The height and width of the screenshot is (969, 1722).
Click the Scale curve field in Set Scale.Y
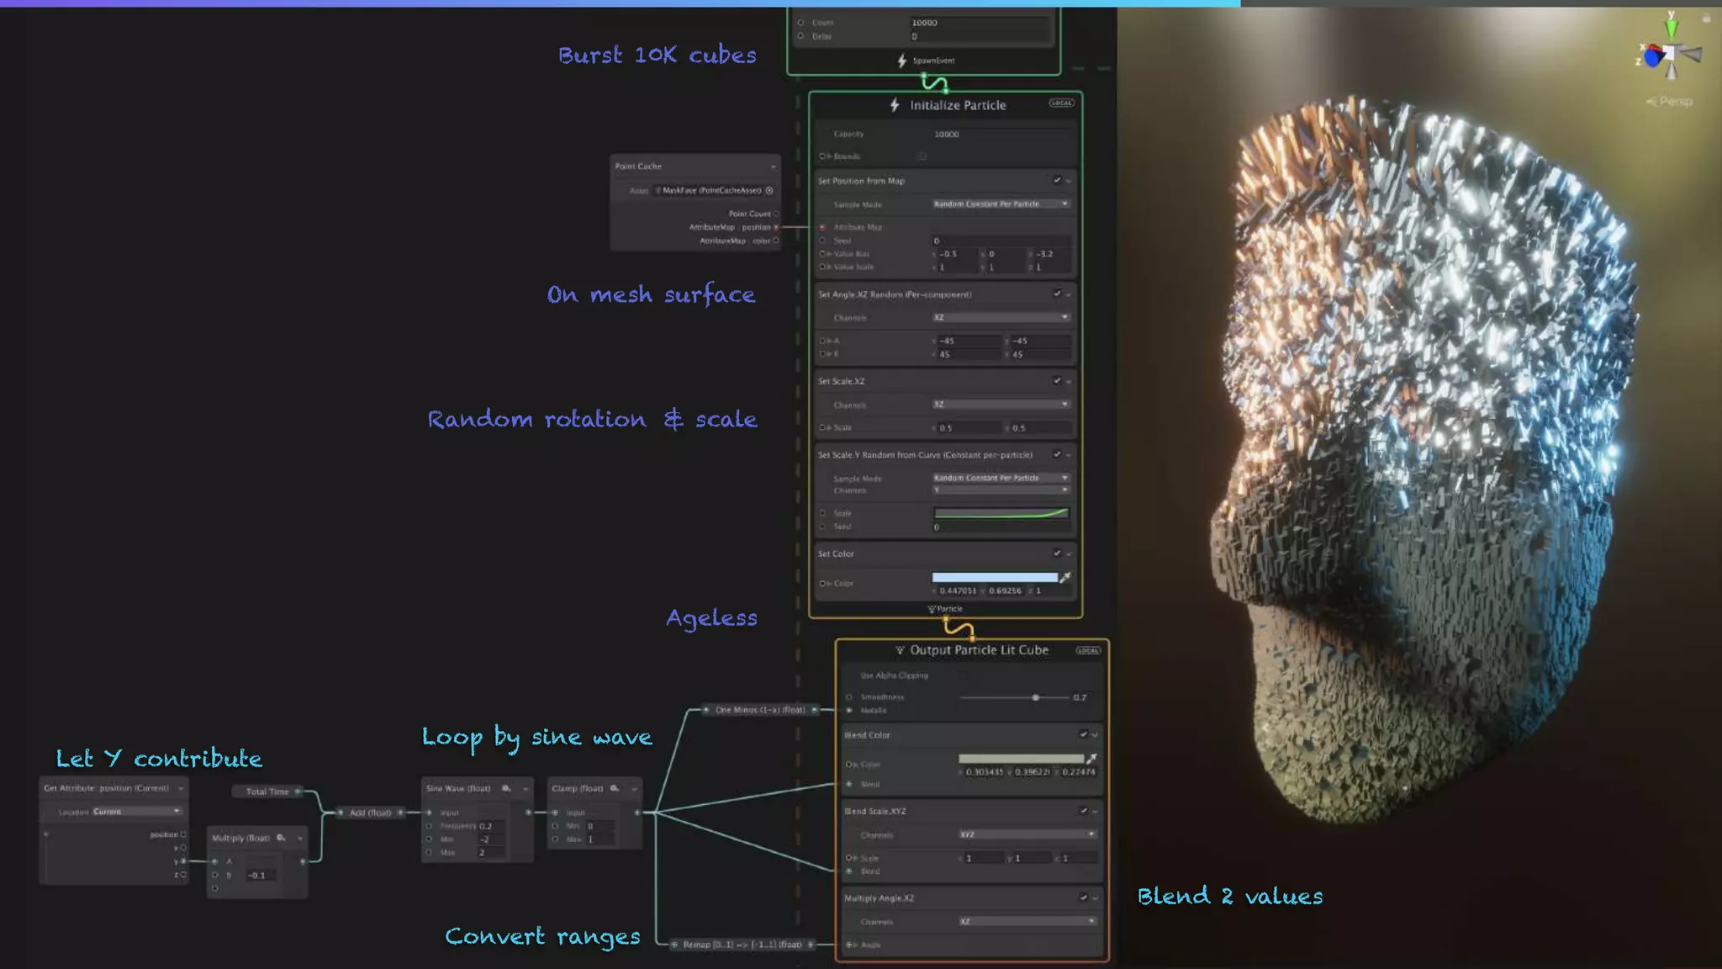[1001, 513]
